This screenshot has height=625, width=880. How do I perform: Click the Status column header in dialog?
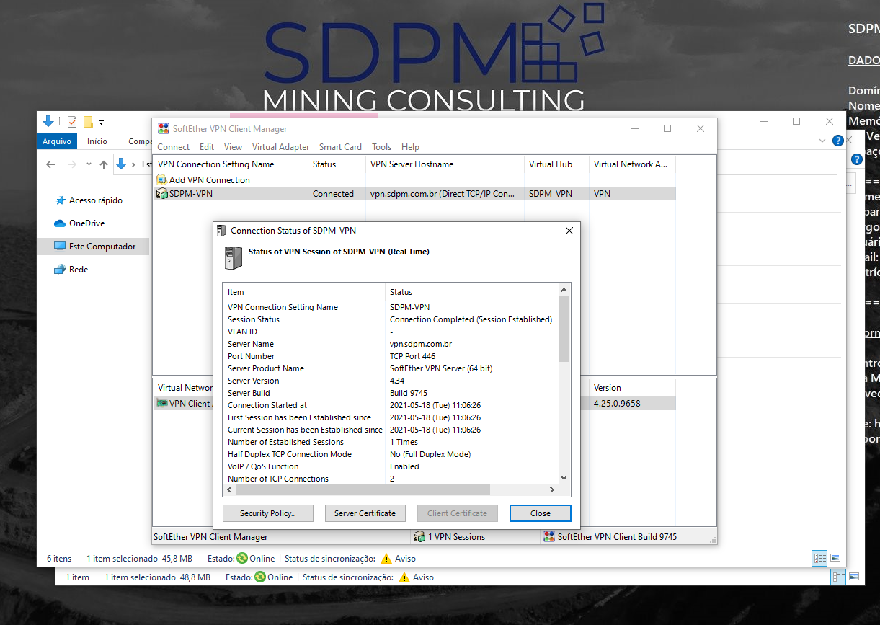[401, 292]
